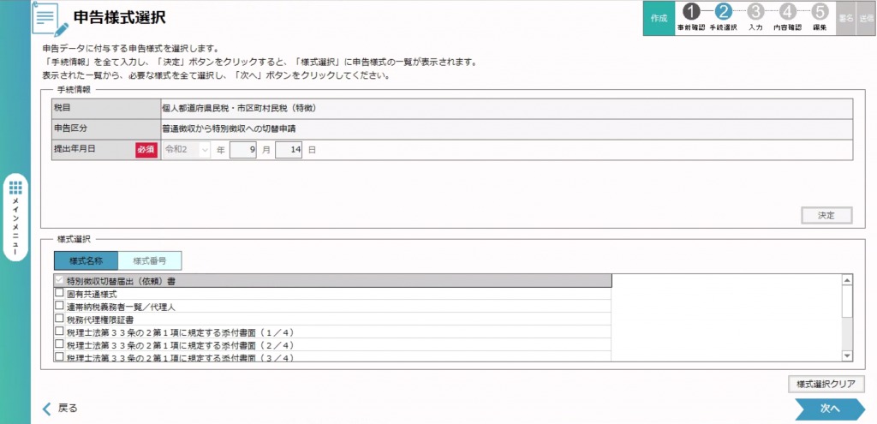Click the 戻る back chevron arrow

click(48, 409)
